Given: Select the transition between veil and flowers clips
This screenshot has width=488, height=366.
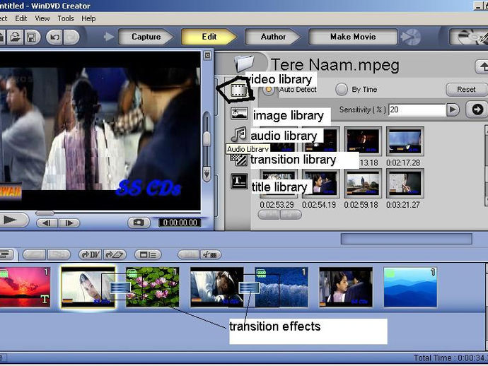Looking at the screenshot, I should click(121, 287).
